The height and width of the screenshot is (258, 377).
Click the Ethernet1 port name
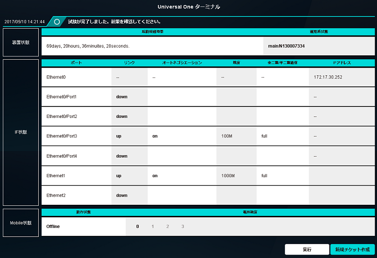[x=56, y=176]
